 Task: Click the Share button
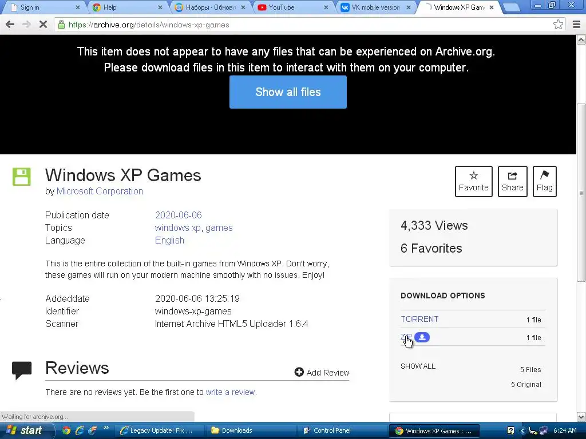pos(512,181)
